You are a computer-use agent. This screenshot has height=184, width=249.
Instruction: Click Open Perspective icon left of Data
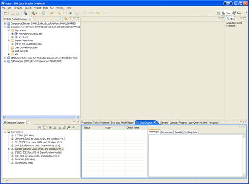click(x=218, y=14)
